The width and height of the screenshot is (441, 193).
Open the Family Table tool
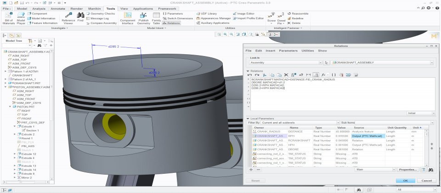(156, 18)
